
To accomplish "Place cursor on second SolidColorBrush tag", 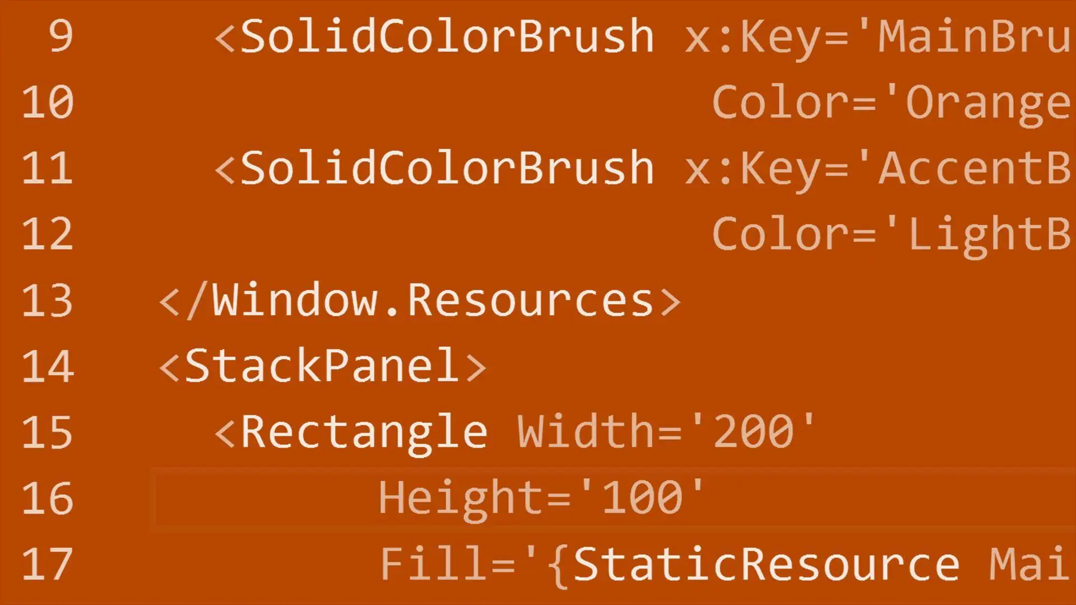I will pyautogui.click(x=447, y=169).
